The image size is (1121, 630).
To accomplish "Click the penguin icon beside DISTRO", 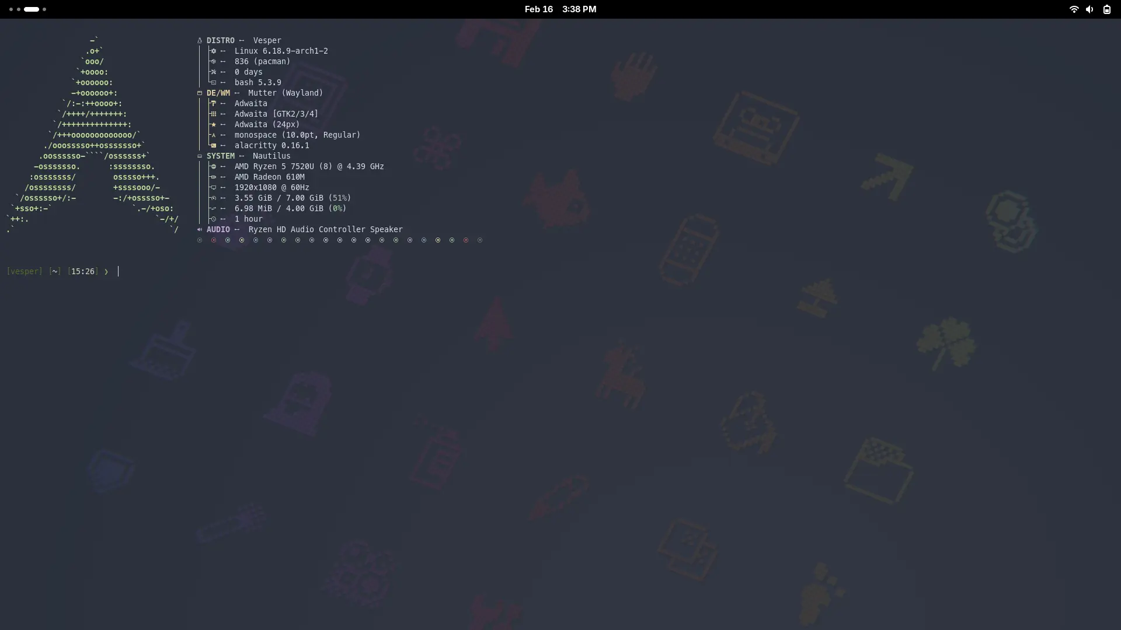I will 200,41.
